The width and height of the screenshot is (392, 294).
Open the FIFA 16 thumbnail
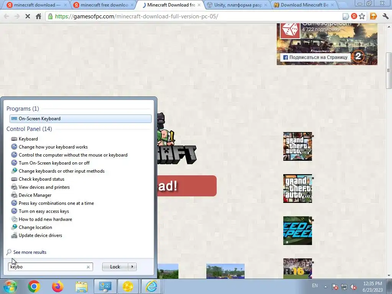pyautogui.click(x=297, y=268)
